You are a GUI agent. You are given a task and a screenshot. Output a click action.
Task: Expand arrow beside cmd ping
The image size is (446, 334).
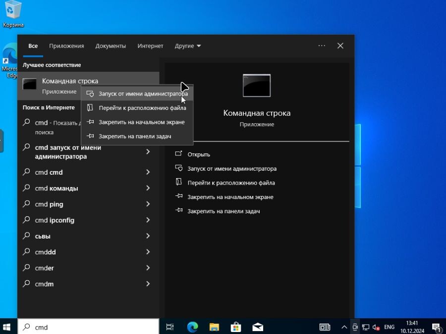(148, 204)
